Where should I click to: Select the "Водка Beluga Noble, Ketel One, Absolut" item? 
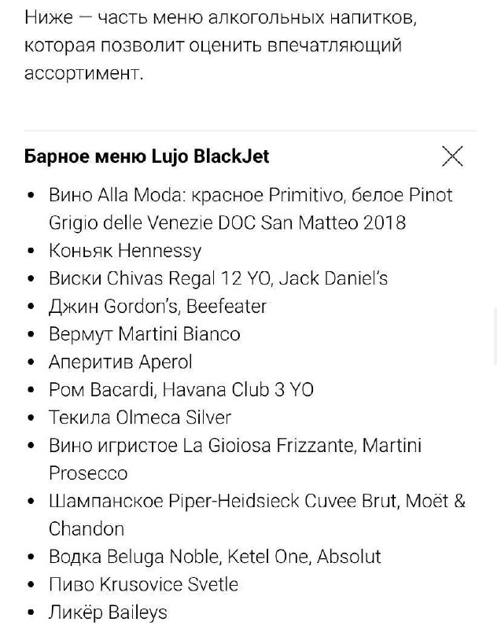215,557
